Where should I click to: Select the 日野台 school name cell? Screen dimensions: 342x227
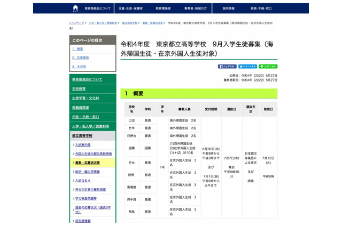pyautogui.click(x=131, y=136)
